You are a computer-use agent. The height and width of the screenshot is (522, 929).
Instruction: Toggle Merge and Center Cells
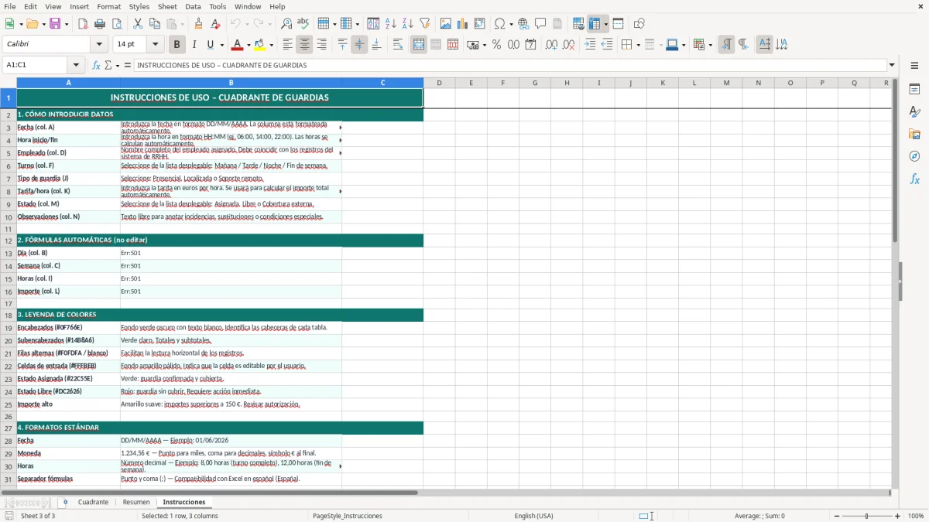pos(419,45)
